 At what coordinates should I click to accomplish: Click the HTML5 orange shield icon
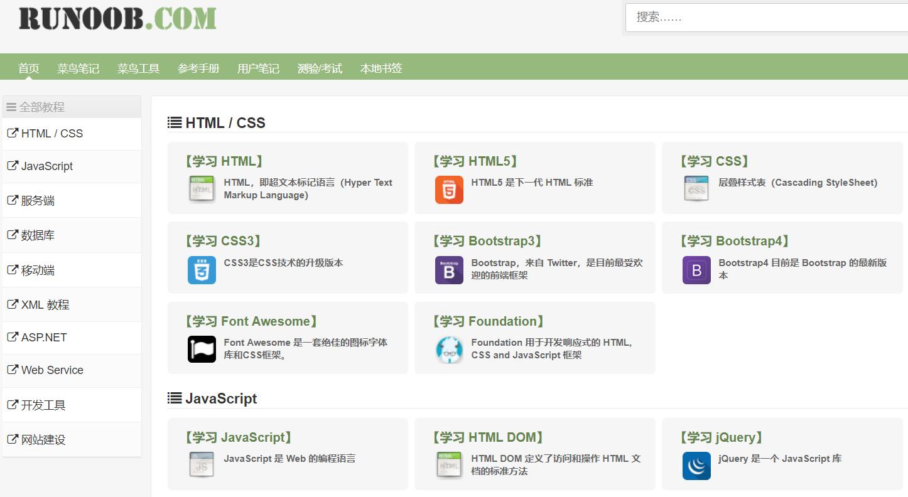[449, 190]
